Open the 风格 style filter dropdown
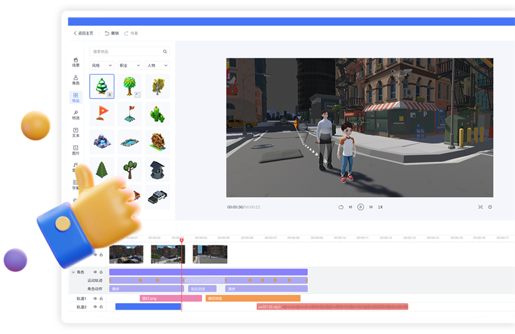This screenshot has width=515, height=334. (102, 66)
